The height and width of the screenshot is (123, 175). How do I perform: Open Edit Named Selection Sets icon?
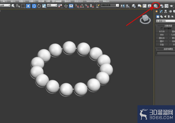98,6
